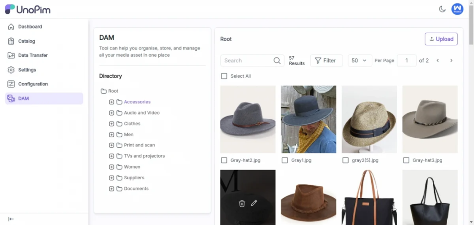474x225 pixels.
Task: Open the brown leather hat thumbnail
Action: pos(308,197)
